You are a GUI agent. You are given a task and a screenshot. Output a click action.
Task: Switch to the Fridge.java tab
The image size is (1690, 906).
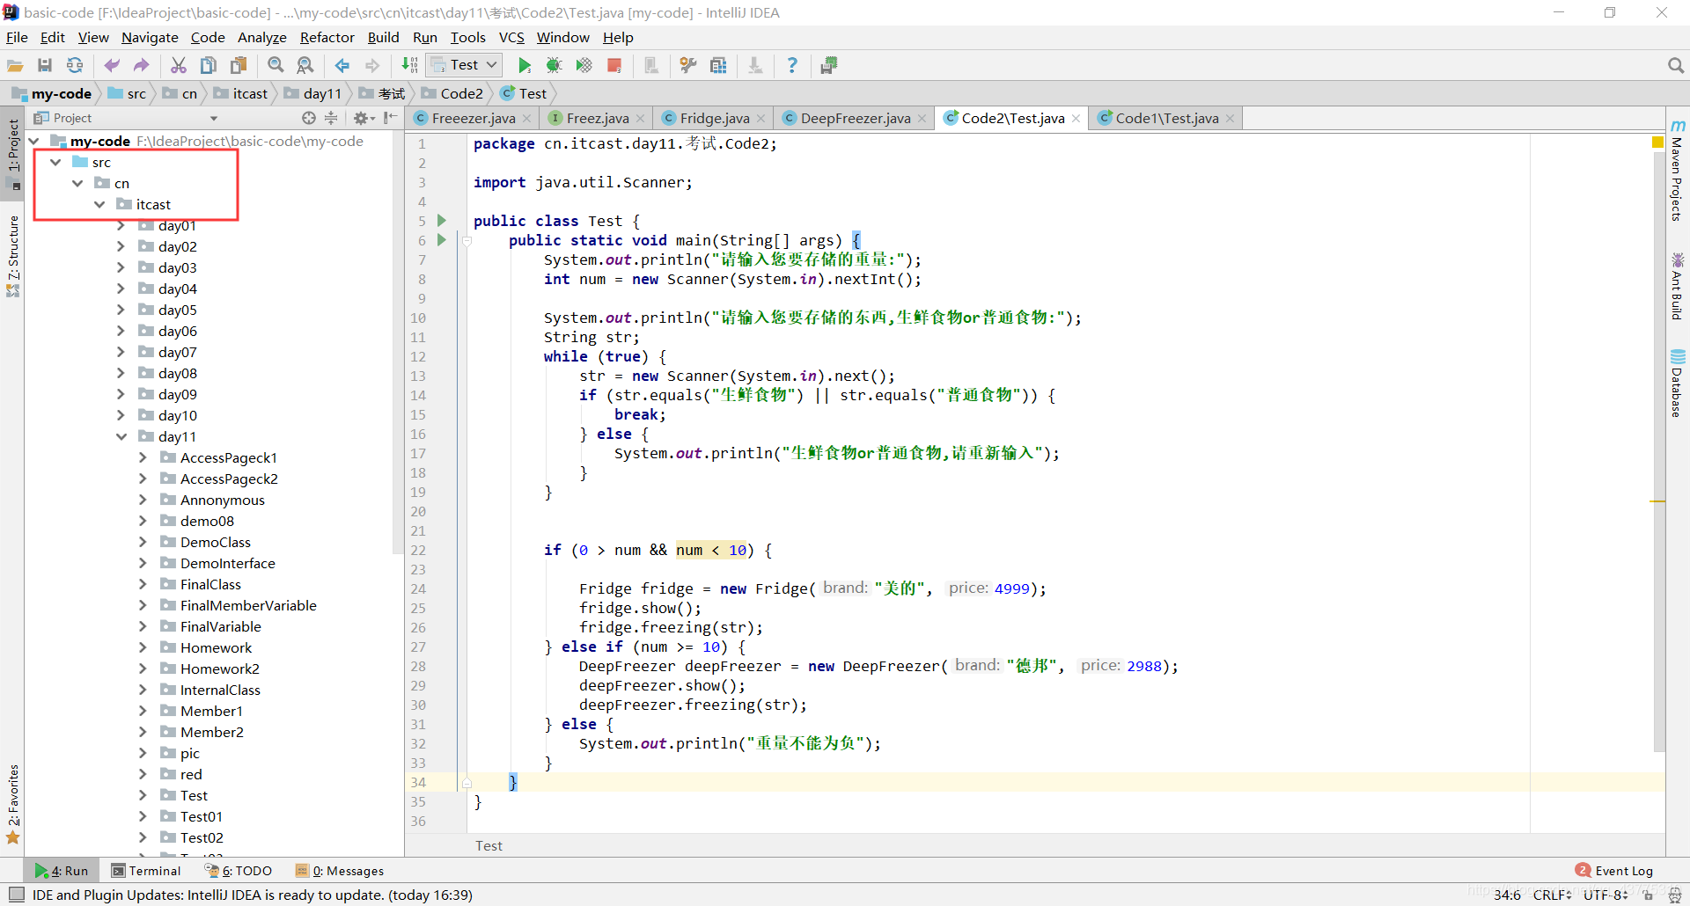click(x=715, y=118)
